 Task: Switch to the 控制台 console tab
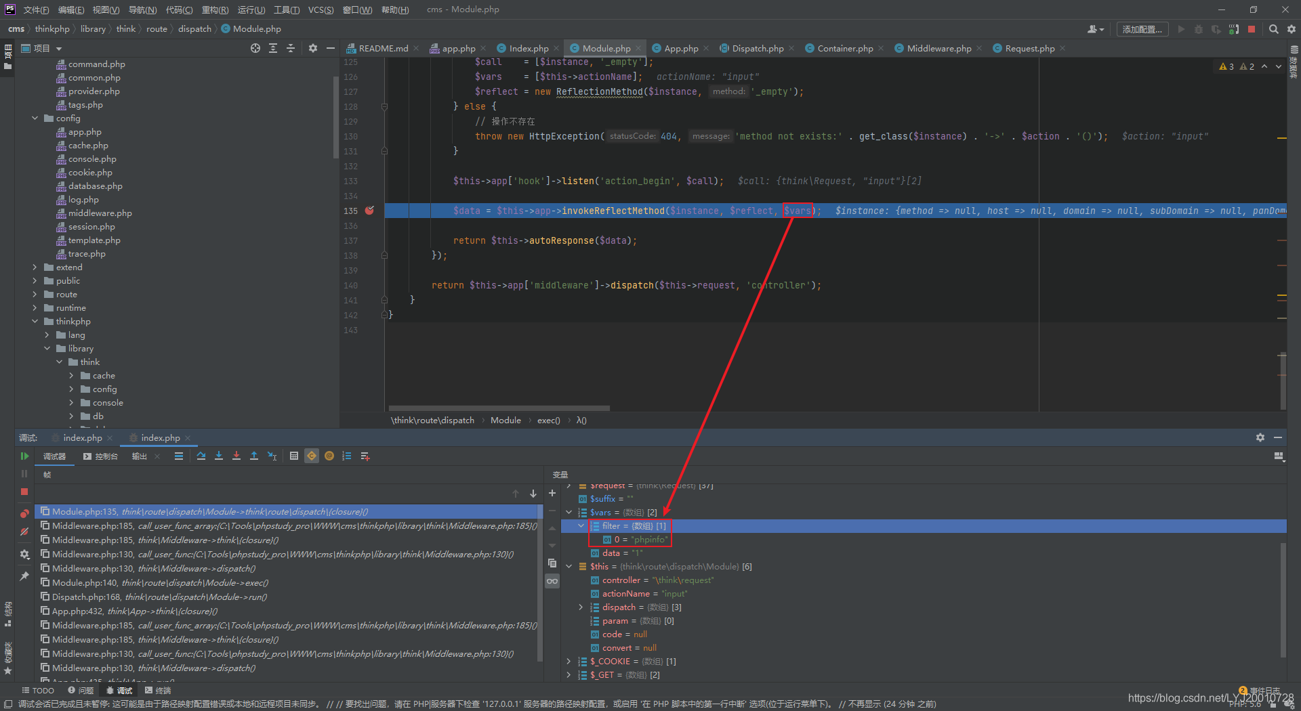click(101, 456)
